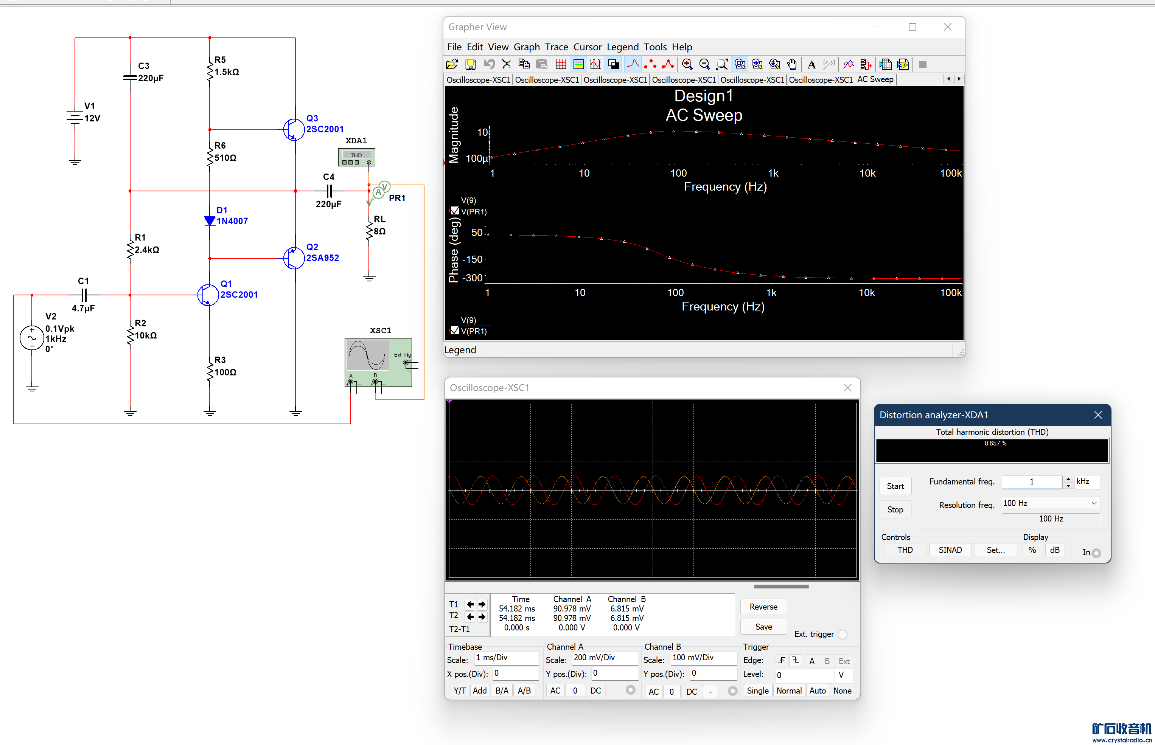
Task: Toggle V(PR1) checkbox in phase legend
Action: pyautogui.click(x=455, y=331)
